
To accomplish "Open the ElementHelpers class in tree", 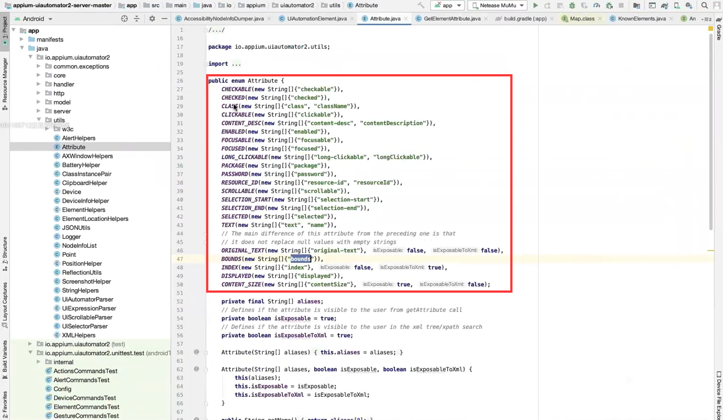I will click(x=83, y=210).
